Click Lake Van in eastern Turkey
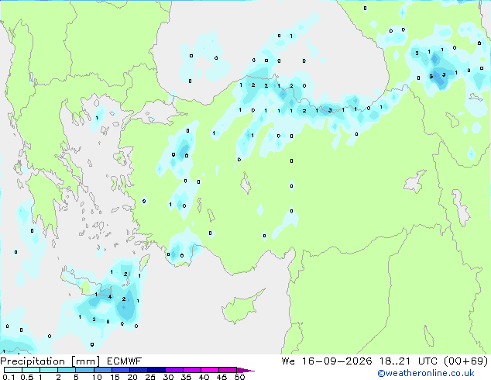This screenshot has height=380, width=491. (x=416, y=181)
